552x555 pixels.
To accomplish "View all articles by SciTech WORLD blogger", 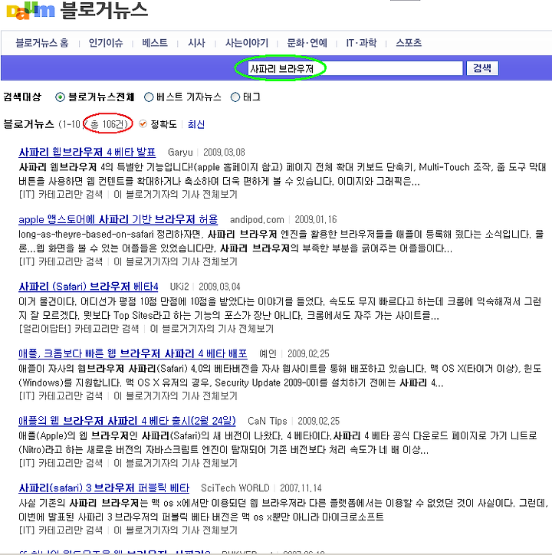I will (176, 530).
